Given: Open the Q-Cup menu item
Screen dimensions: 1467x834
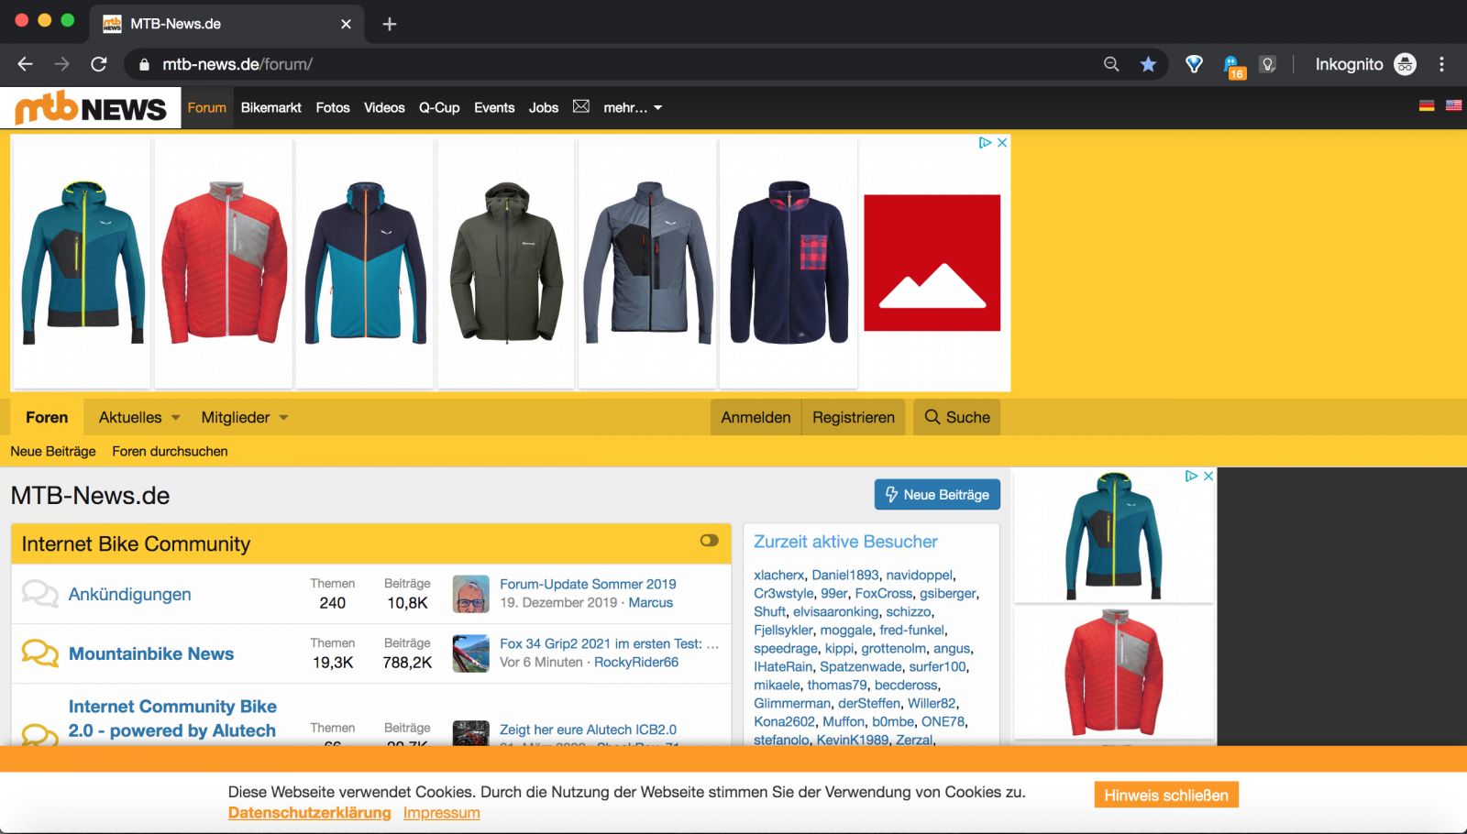Looking at the screenshot, I should (x=439, y=107).
